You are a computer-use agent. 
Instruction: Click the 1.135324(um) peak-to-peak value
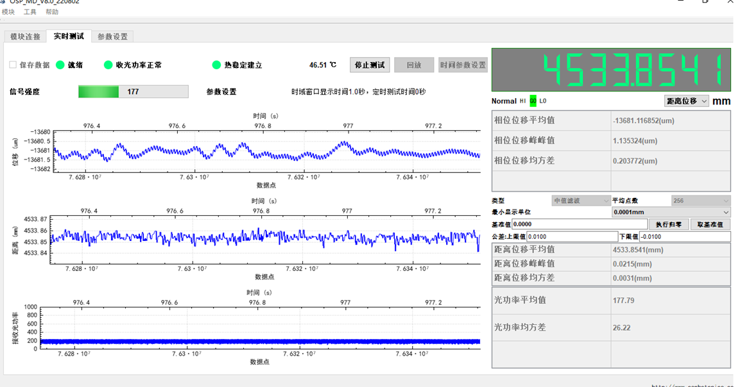click(635, 141)
